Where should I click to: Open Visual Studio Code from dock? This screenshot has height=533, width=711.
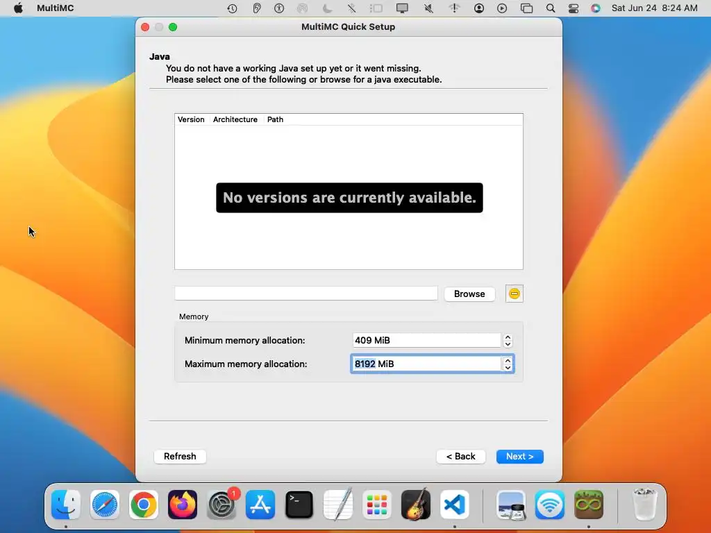[x=455, y=505]
